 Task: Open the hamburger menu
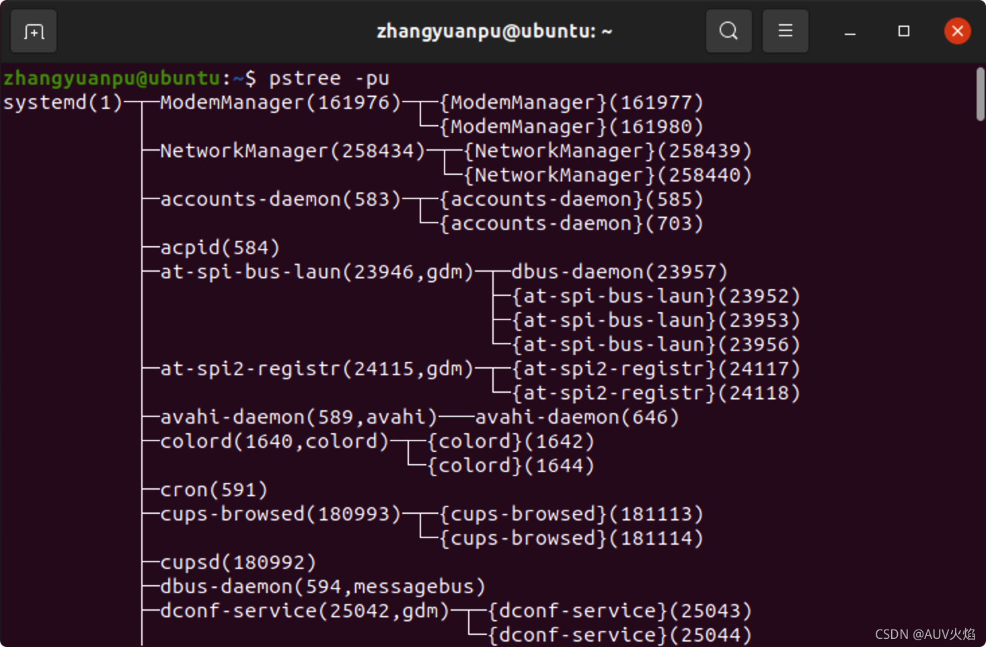785,31
